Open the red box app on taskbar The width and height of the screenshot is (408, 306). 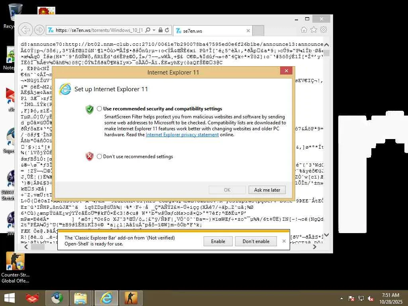(x=32, y=298)
